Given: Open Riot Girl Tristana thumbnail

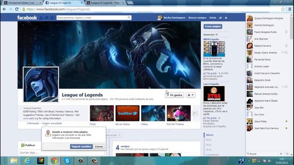Looking at the screenshot, I should click(x=179, y=113).
